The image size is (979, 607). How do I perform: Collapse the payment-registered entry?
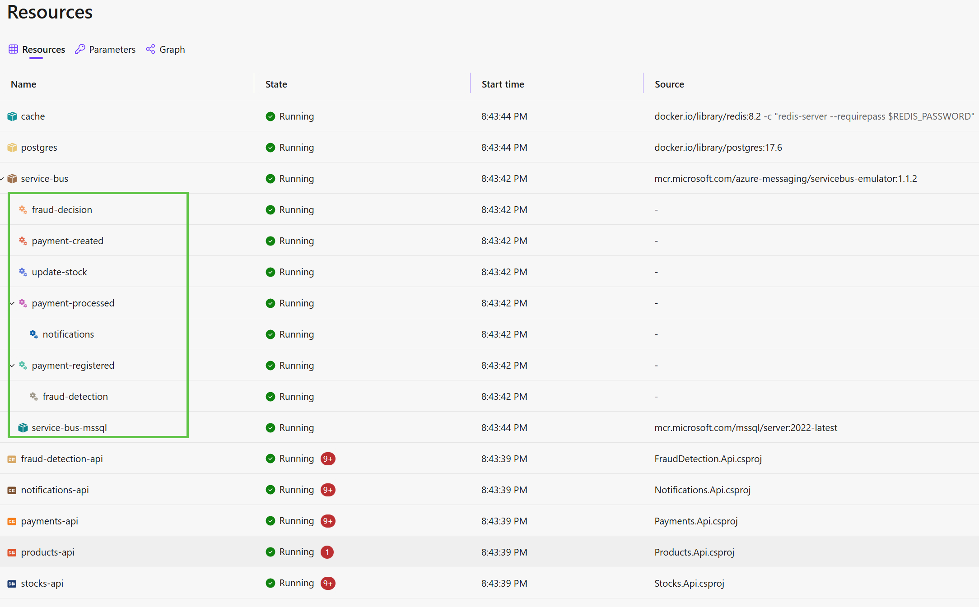click(12, 365)
